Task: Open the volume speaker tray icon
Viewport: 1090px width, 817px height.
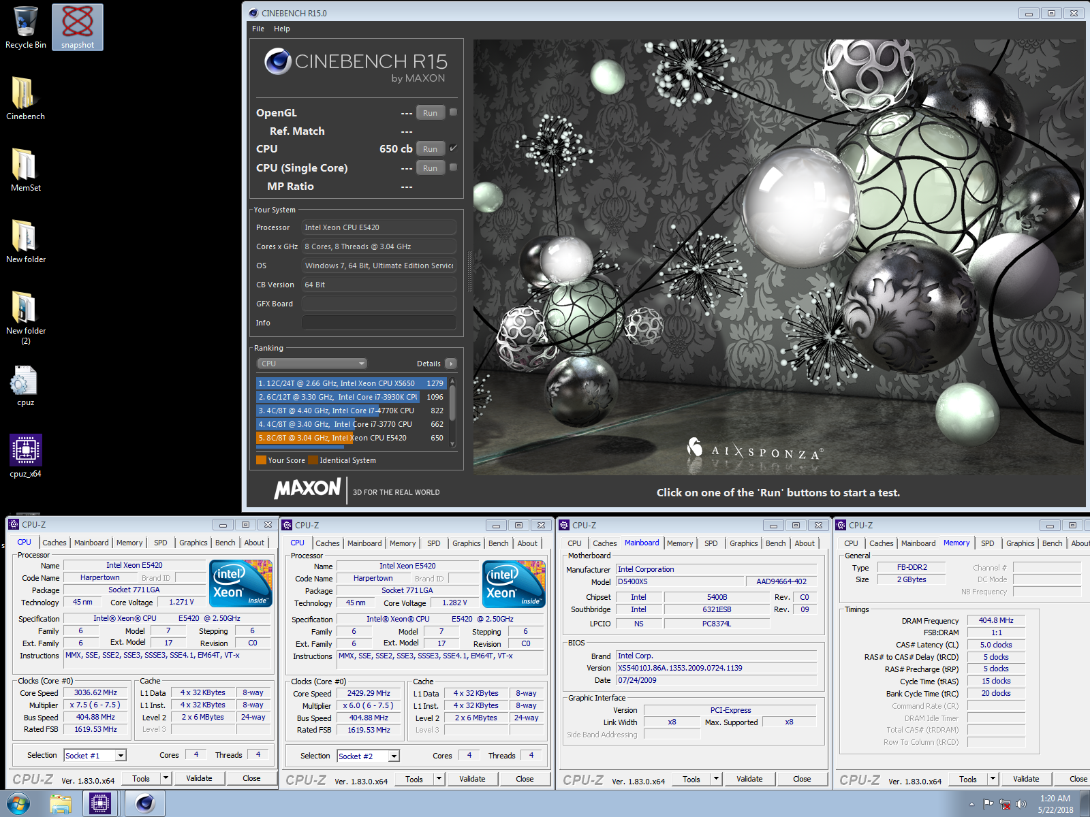Action: coord(1021,804)
